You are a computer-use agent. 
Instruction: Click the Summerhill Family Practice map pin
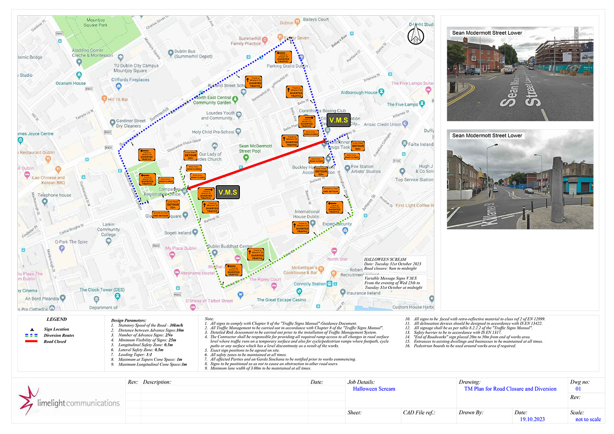(265, 40)
